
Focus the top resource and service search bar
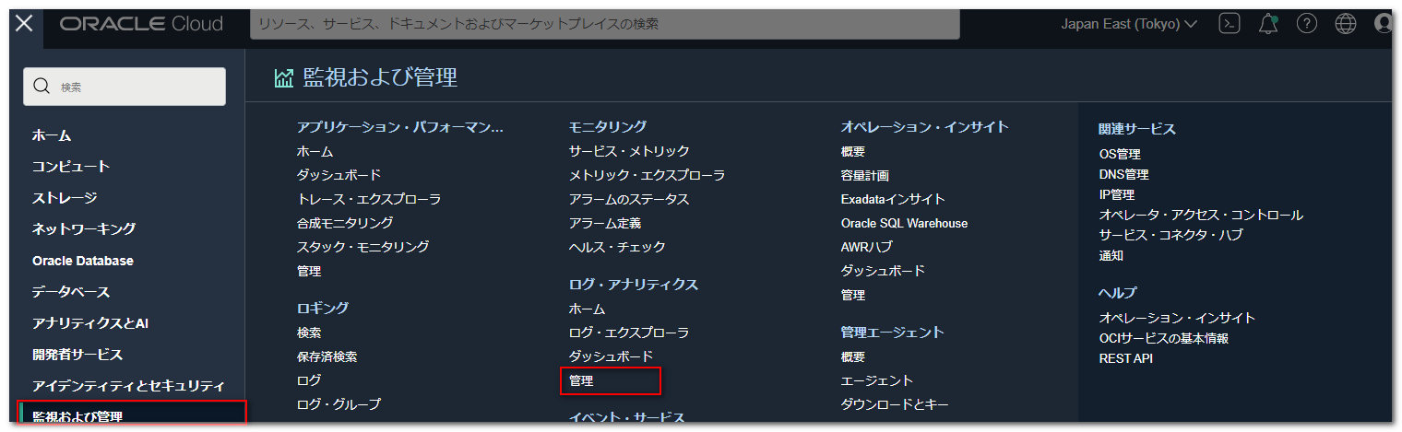click(604, 24)
